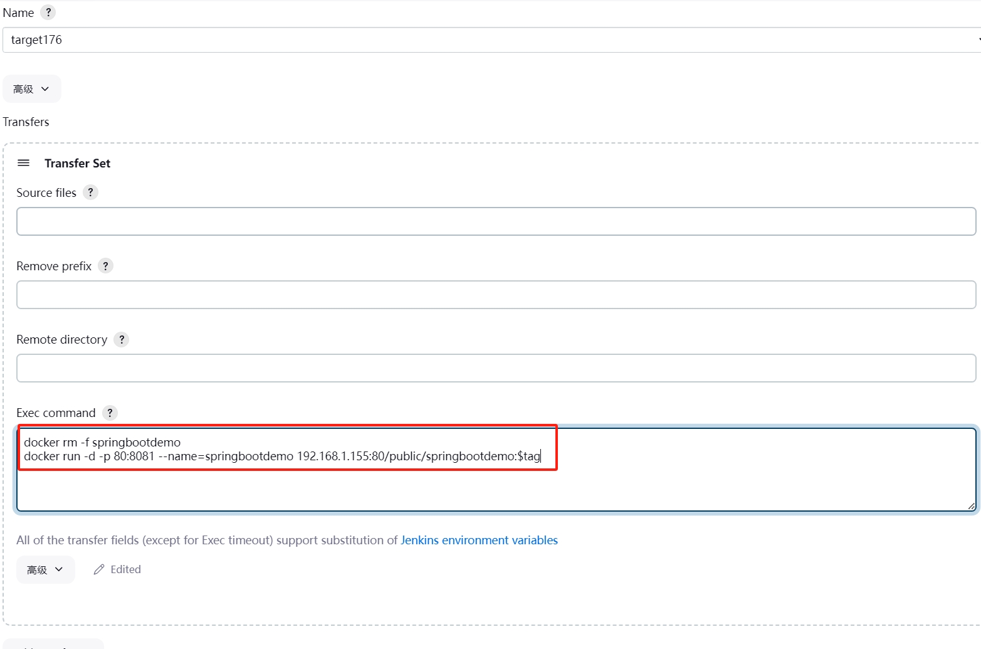Click the Transfer Set drag handle icon
Screen dimensions: 981x649
24,163
